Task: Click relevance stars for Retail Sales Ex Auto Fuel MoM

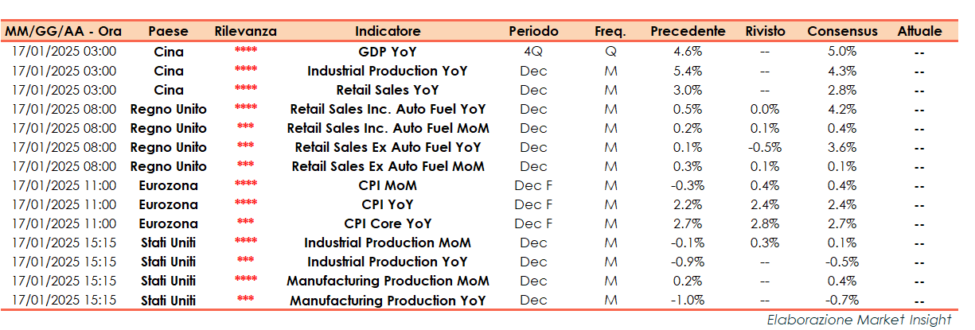Action: [x=246, y=167]
